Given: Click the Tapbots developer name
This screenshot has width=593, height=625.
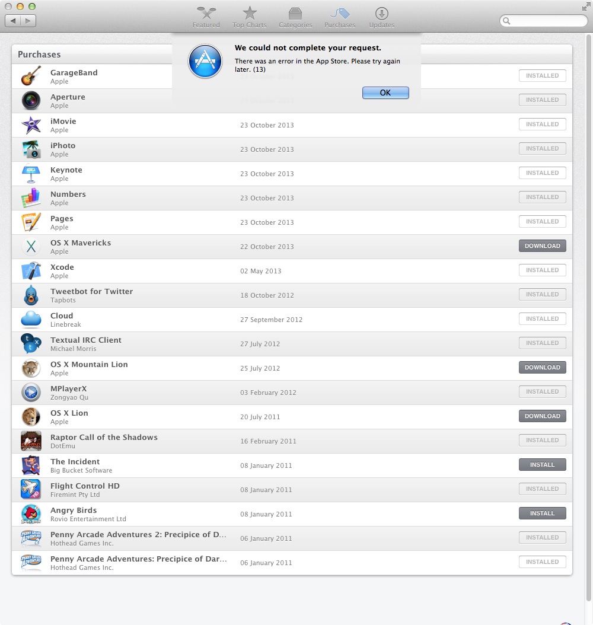Looking at the screenshot, I should point(63,300).
